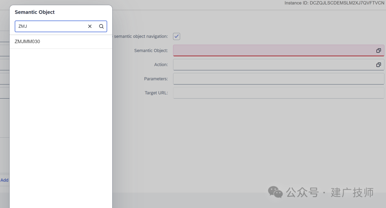The image size is (386, 208).
Task: Click the Parameters input field
Action: click(x=278, y=79)
